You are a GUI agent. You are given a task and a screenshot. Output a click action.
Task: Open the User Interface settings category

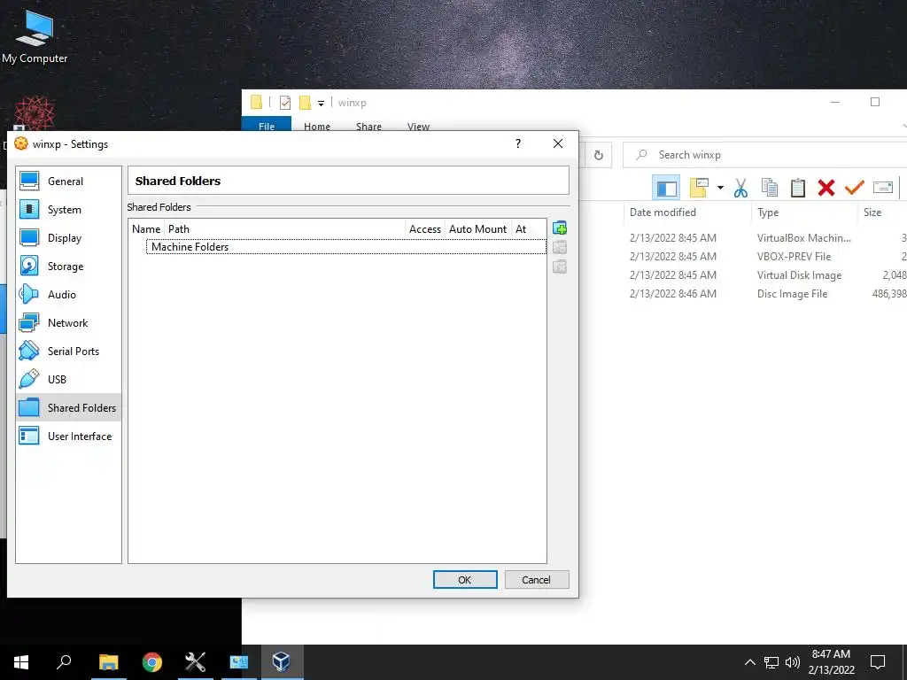68,436
